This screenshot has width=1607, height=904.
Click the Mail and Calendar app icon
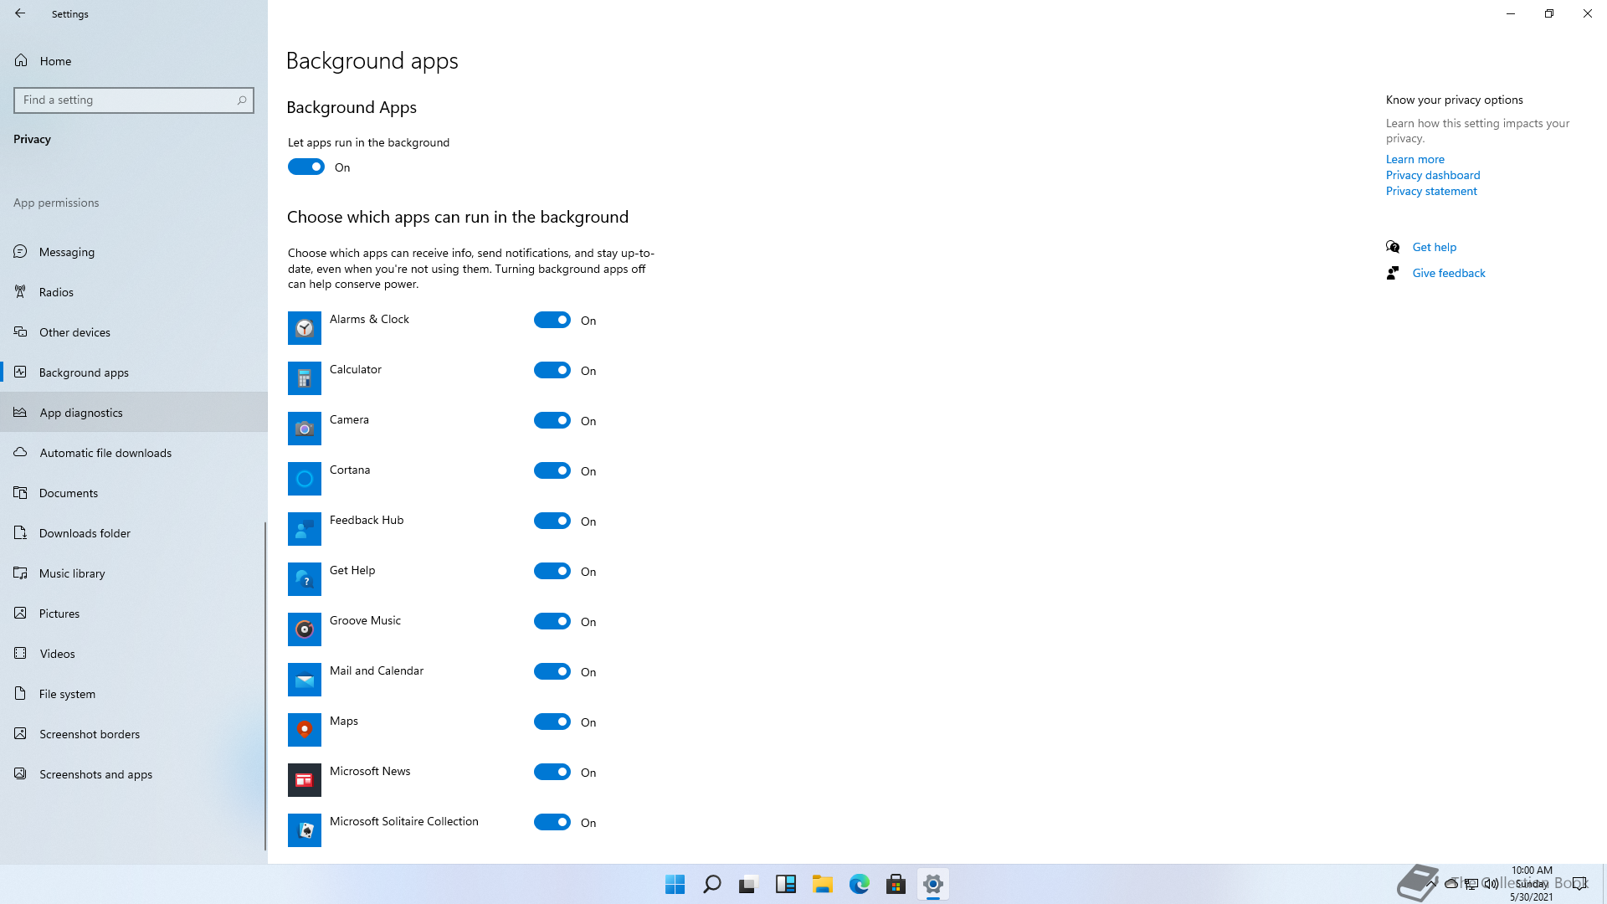(x=305, y=680)
